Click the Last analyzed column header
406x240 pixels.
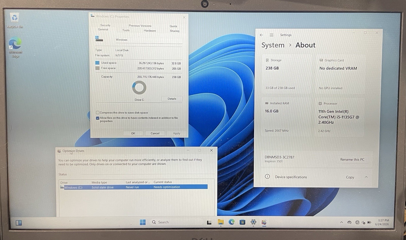(138, 182)
